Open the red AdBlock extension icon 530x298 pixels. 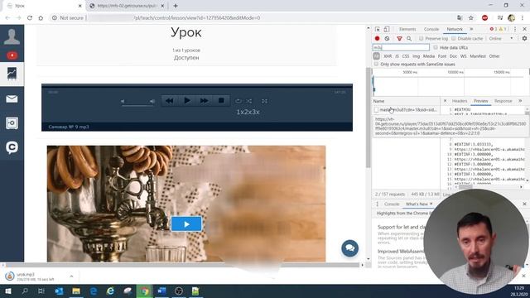pyautogui.click(x=484, y=18)
